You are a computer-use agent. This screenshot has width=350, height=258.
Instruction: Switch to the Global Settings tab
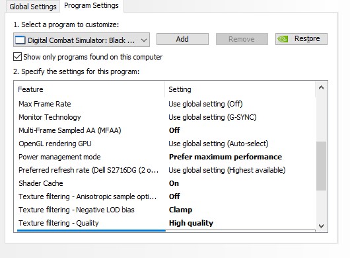[x=33, y=7]
